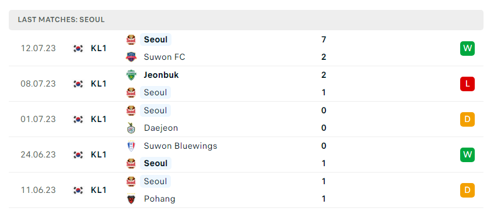Image resolution: width=487 pixels, height=215 pixels.
Task: Click the red L result badge
Action: 467,84
